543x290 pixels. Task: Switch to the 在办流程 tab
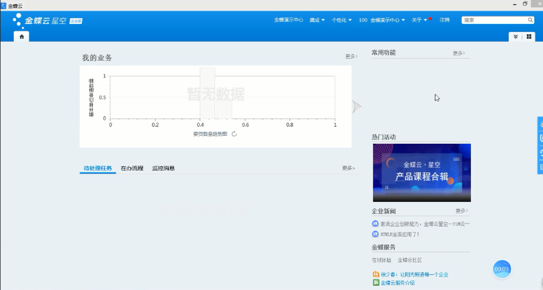coord(132,168)
